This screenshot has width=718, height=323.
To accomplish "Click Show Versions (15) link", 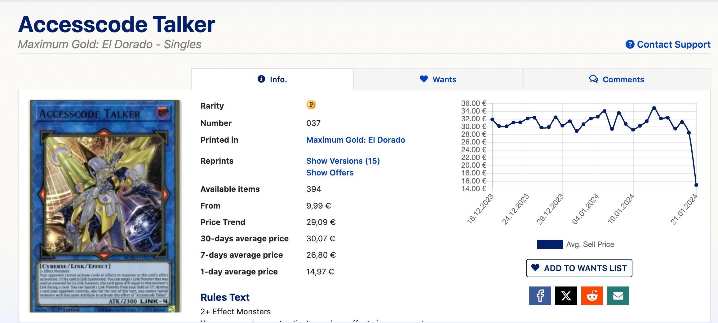I will click(343, 161).
